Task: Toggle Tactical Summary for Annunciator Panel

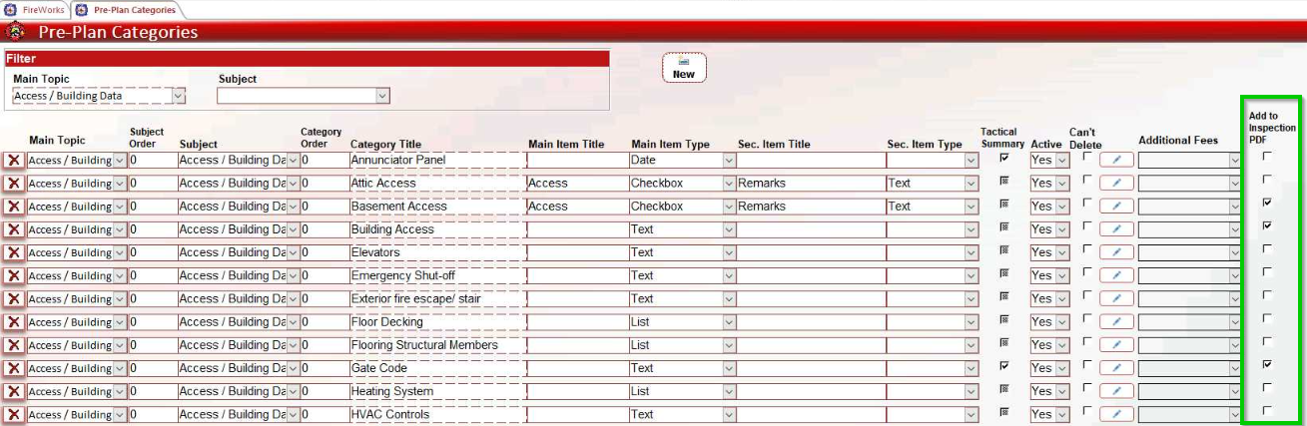Action: 1004,157
